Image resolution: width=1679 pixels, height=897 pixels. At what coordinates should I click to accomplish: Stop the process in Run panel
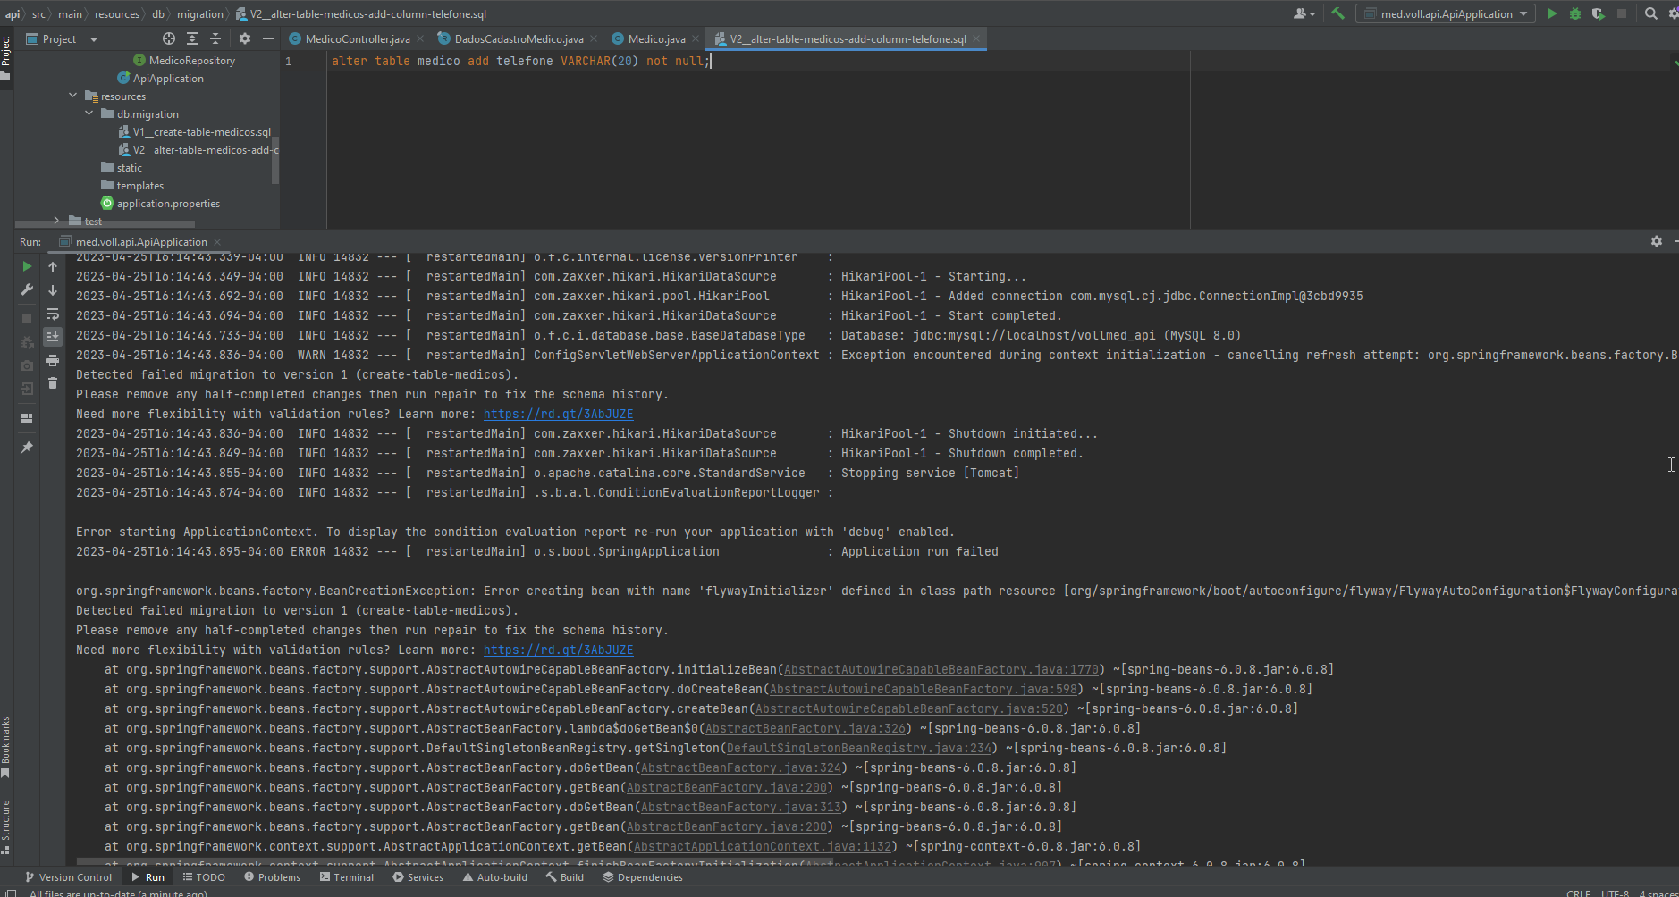(27, 319)
